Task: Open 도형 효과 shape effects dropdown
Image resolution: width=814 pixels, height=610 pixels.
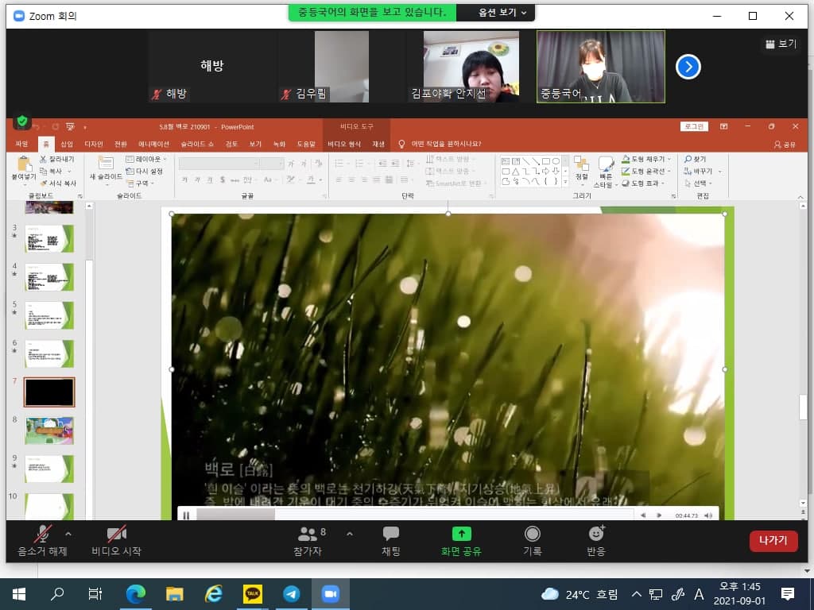Action: click(643, 183)
